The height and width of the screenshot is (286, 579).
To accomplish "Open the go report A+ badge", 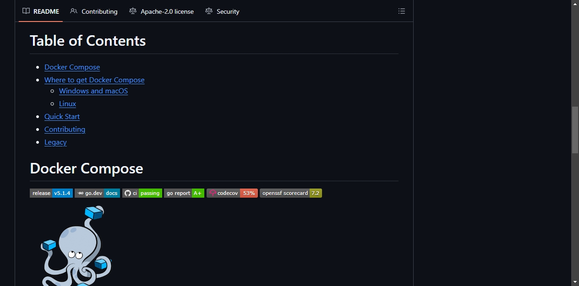I will click(184, 193).
